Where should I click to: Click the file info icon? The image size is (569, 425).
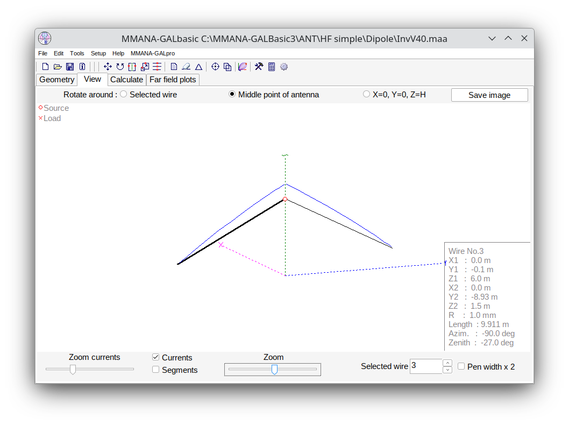[x=82, y=67]
